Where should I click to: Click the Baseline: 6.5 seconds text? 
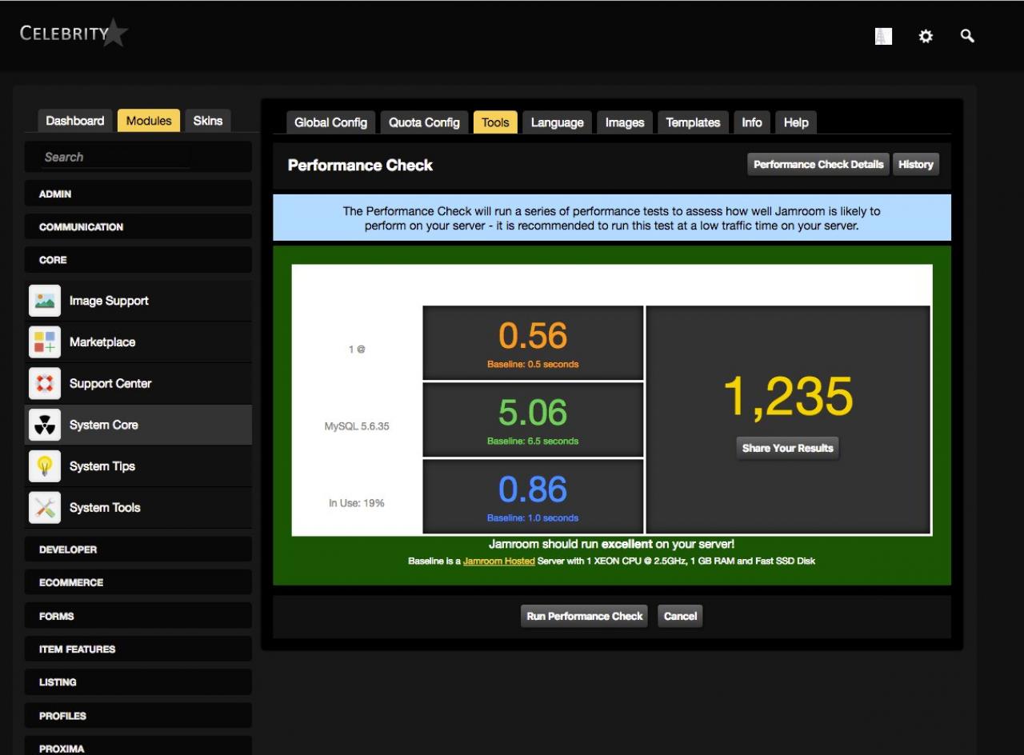(x=533, y=441)
